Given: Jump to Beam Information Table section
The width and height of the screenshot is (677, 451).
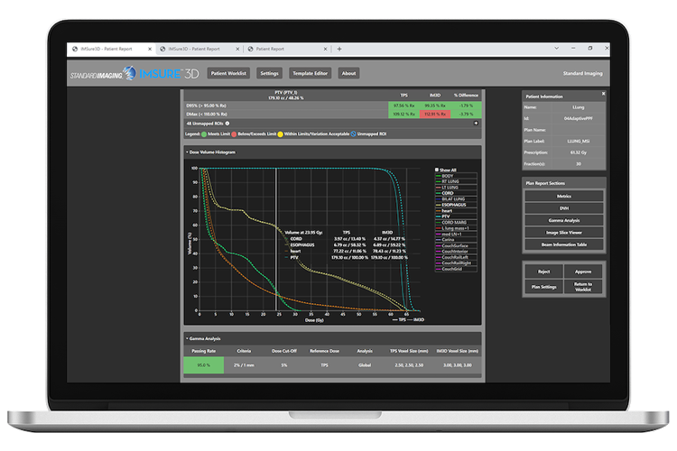Looking at the screenshot, I should 564,244.
